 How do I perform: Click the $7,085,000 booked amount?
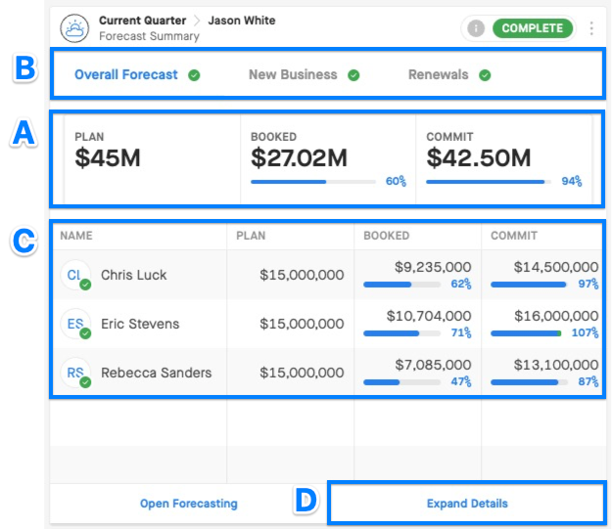[433, 365]
